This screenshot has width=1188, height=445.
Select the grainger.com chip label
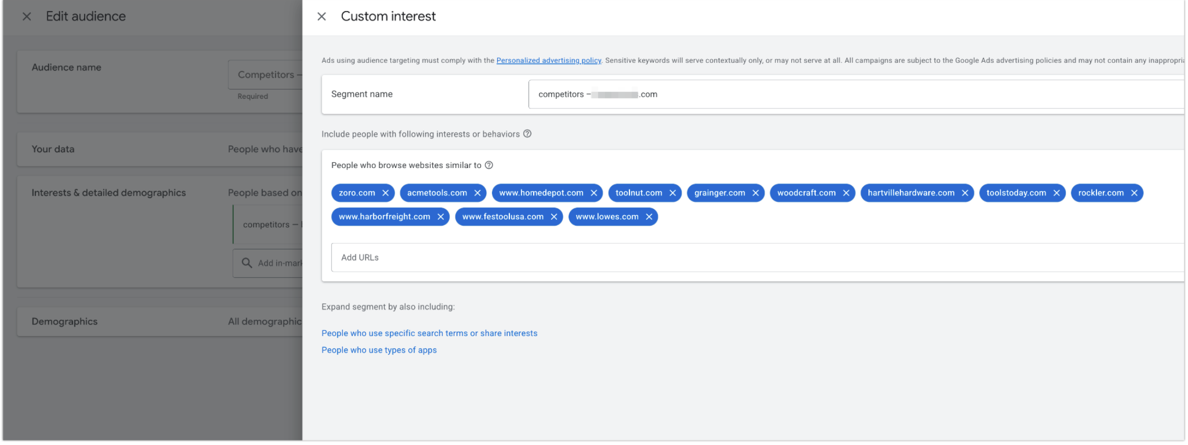click(x=720, y=193)
